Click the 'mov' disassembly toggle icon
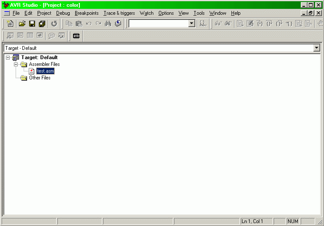324x226 pixels. click(x=203, y=24)
